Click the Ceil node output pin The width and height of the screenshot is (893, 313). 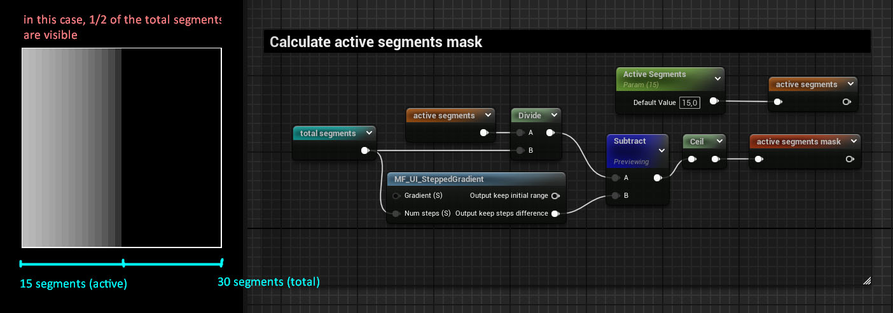click(x=715, y=159)
